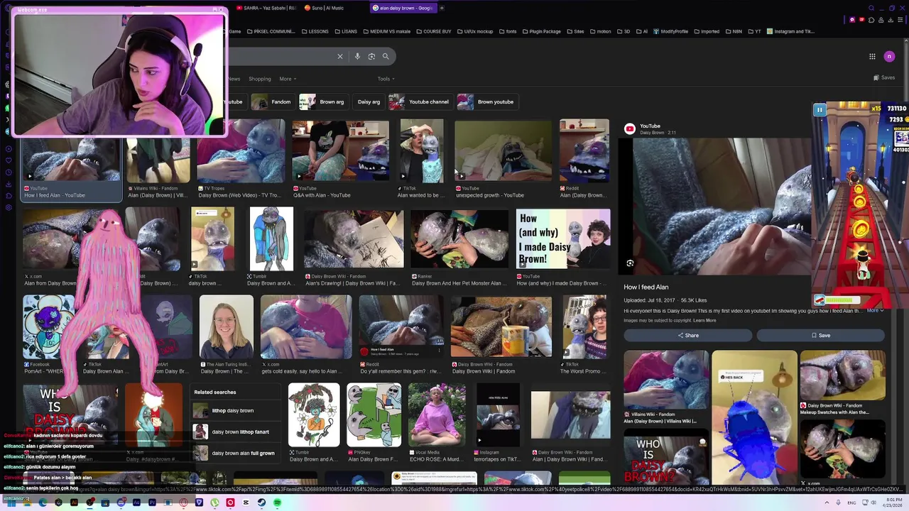Open the fonts bookmarks folder
This screenshot has height=511, width=909.
pyautogui.click(x=507, y=31)
